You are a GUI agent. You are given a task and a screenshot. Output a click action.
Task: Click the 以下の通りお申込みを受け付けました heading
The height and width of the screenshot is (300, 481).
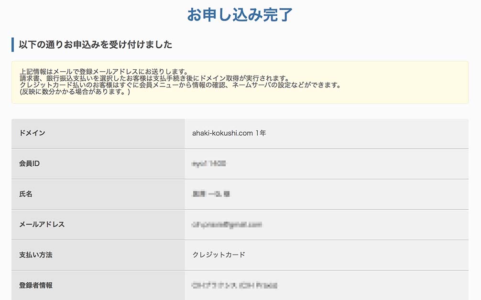pos(95,45)
